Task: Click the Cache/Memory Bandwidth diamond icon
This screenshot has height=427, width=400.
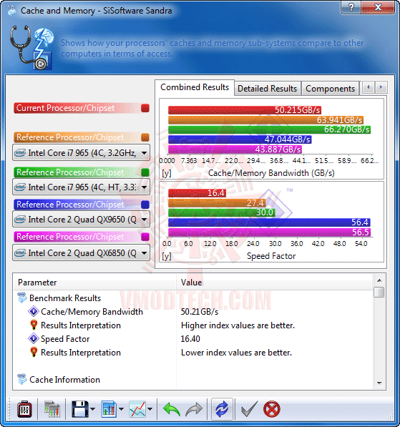Action: point(34,311)
